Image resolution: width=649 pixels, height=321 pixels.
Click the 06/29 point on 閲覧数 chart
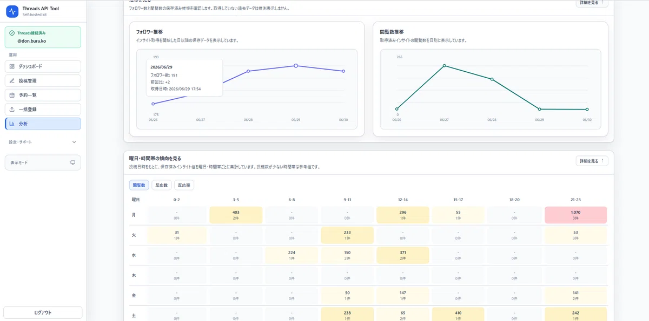(x=540, y=109)
